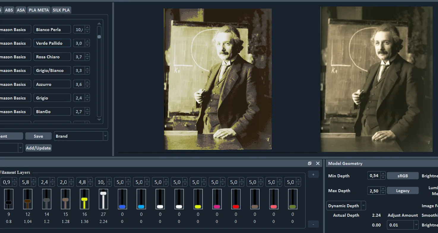Click the blue filament slider handle
The width and height of the screenshot is (438, 233).
122,206
